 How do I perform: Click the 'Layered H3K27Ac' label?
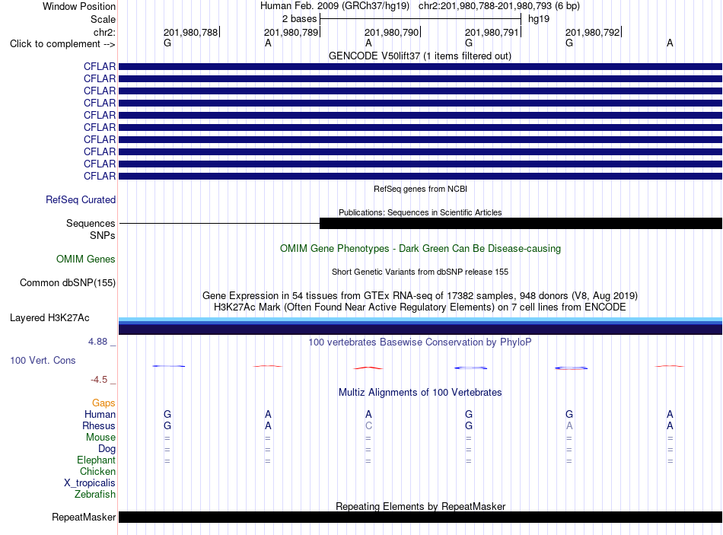[49, 318]
